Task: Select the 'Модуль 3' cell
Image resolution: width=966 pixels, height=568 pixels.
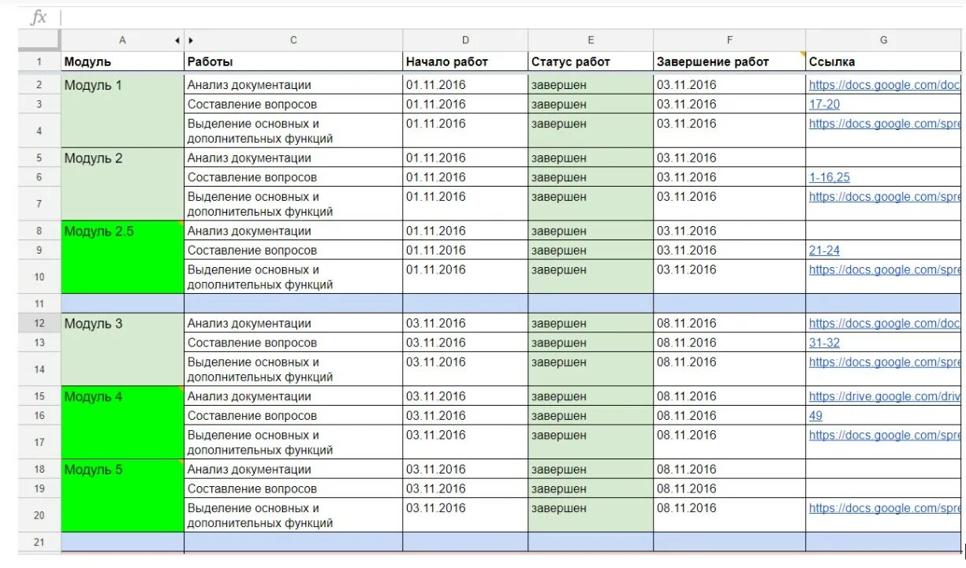Action: (122, 350)
